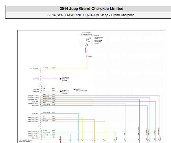Viewport: 171px width, 143px height.
Task: Click the 'HOT W/ RUN 1 RELAY ENERGIZED' label
Action: click(x=87, y=34)
